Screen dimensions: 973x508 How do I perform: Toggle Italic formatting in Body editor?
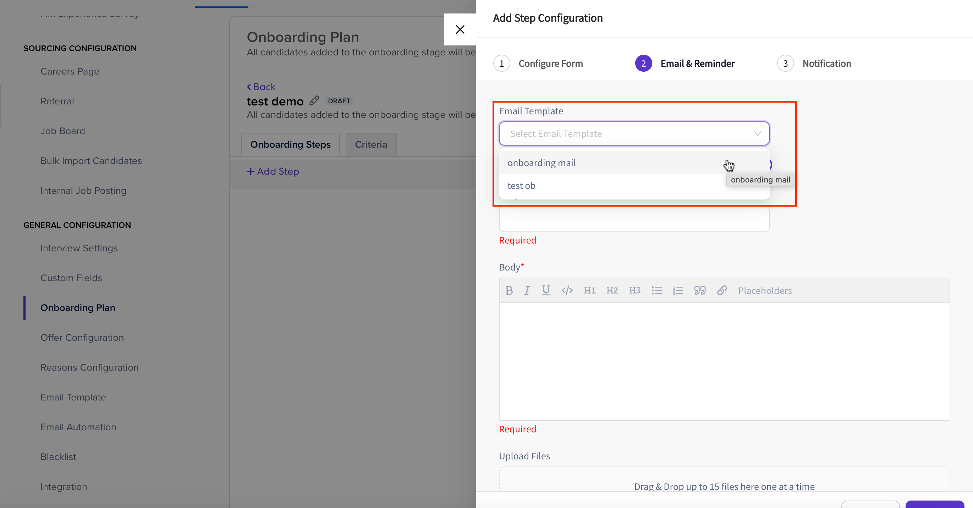(527, 290)
